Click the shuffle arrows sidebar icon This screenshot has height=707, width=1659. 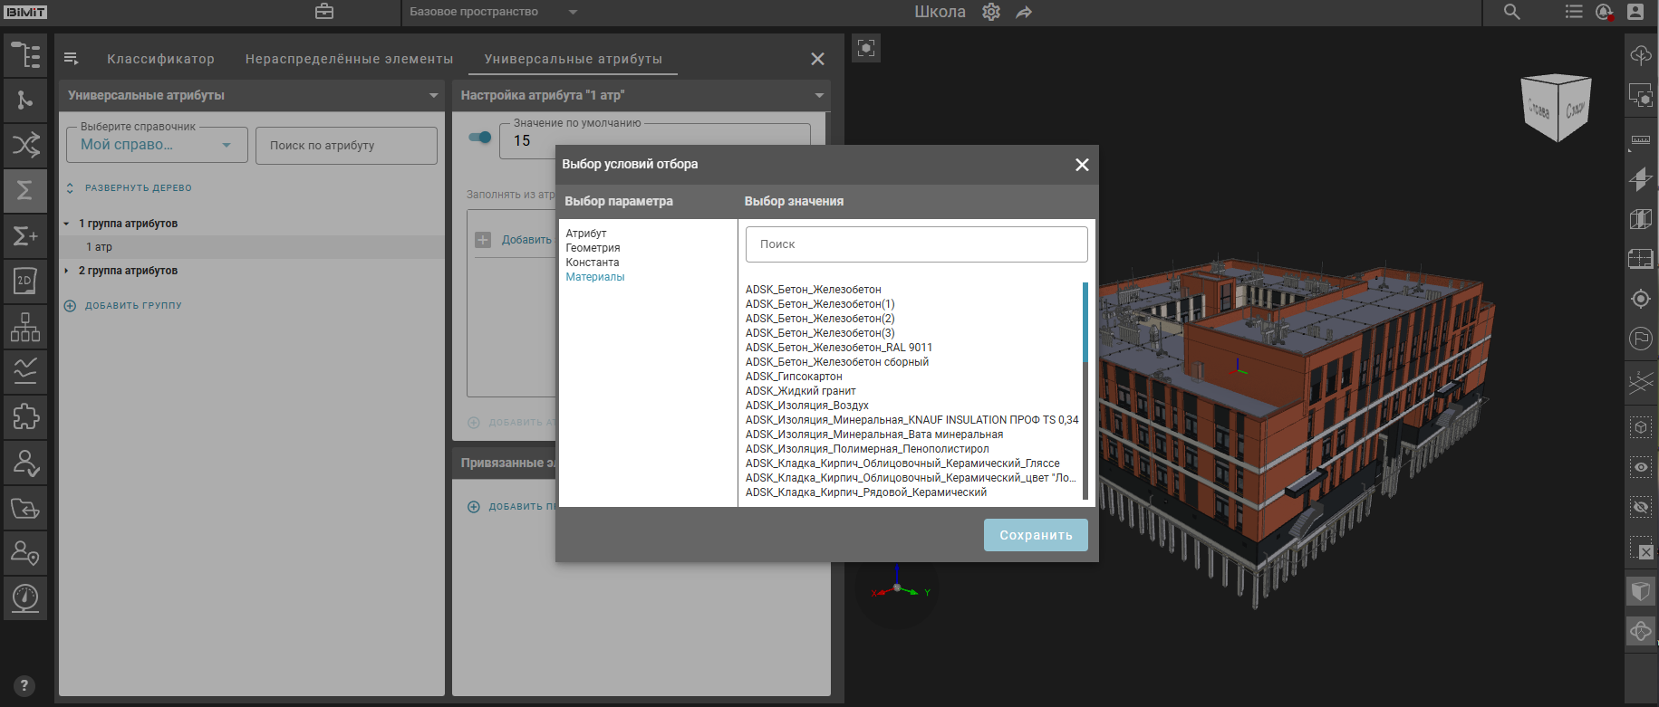point(25,145)
